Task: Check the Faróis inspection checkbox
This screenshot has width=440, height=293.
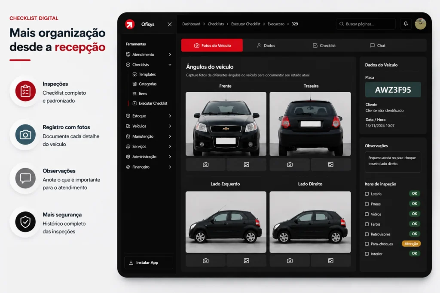Action: click(367, 224)
